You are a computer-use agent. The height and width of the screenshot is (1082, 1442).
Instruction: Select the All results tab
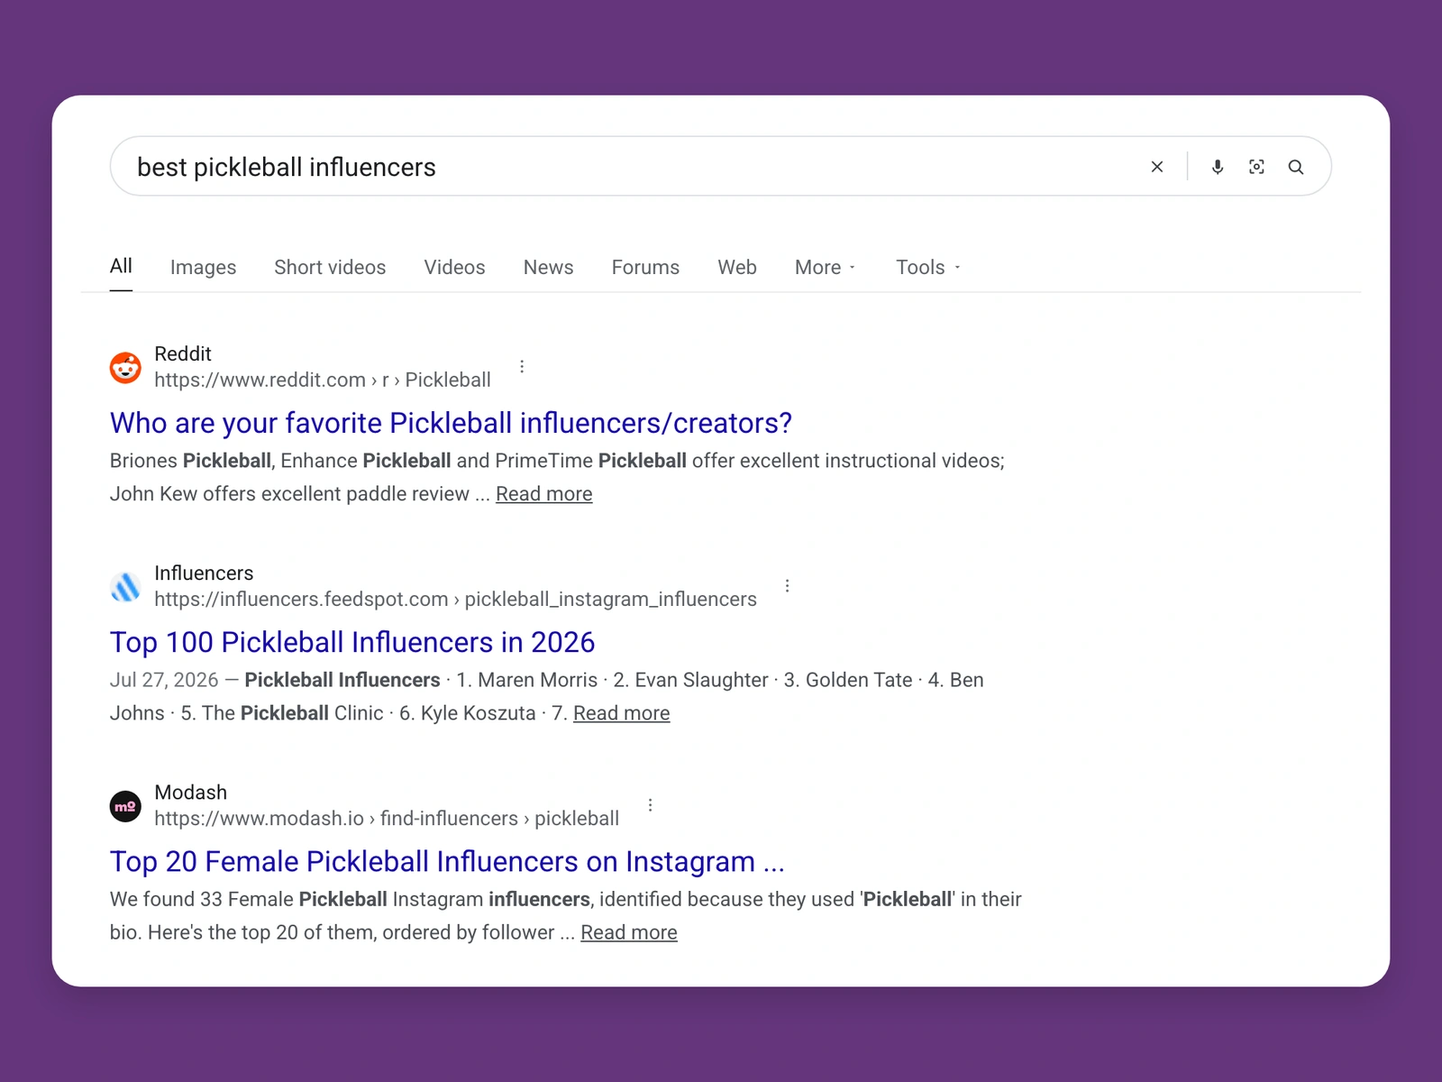pyautogui.click(x=121, y=266)
